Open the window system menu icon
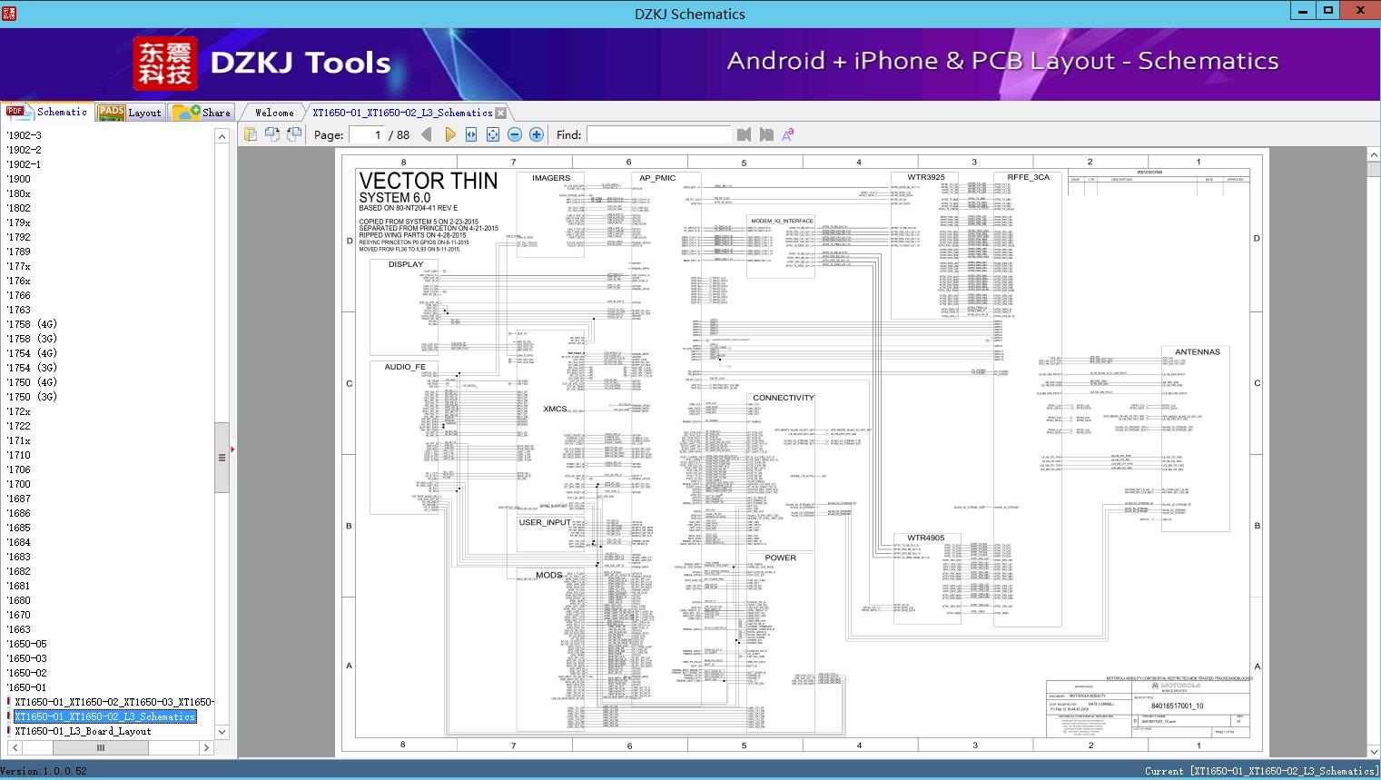This screenshot has width=1381, height=780. pyautogui.click(x=10, y=13)
